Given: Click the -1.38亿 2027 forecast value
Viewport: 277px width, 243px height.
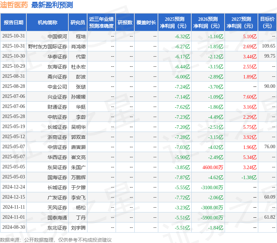Looking at the screenshot, I should (249, 178).
